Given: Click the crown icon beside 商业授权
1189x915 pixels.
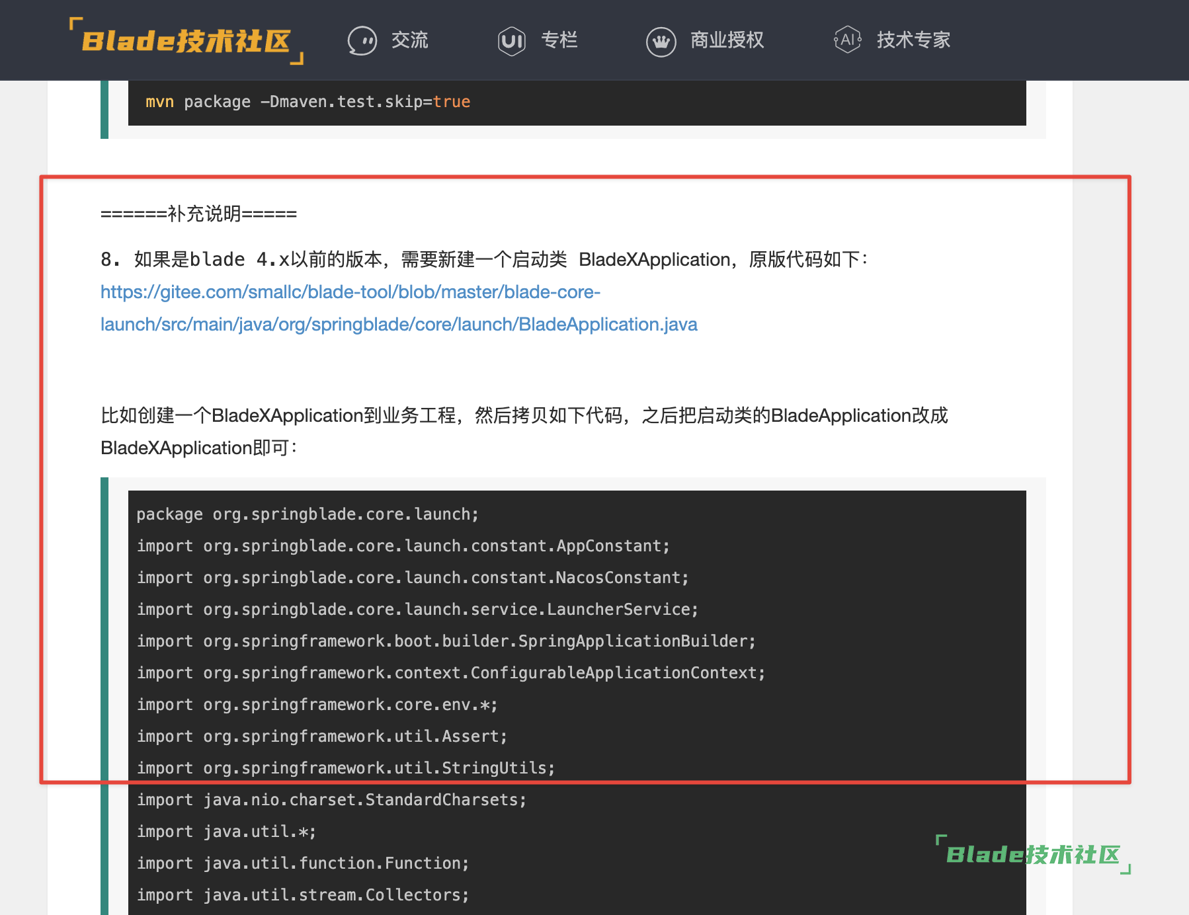Looking at the screenshot, I should click(x=661, y=42).
